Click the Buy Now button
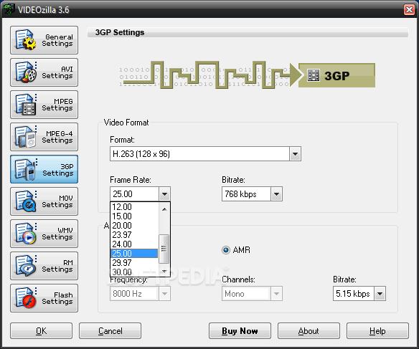This screenshot has width=419, height=349. [240, 331]
